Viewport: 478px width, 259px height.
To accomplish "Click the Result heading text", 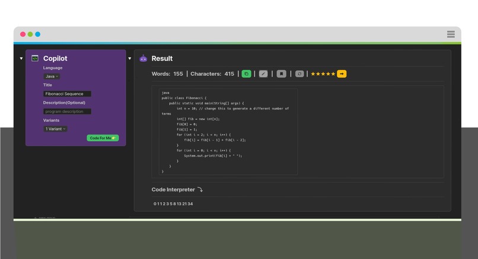I will pos(162,59).
